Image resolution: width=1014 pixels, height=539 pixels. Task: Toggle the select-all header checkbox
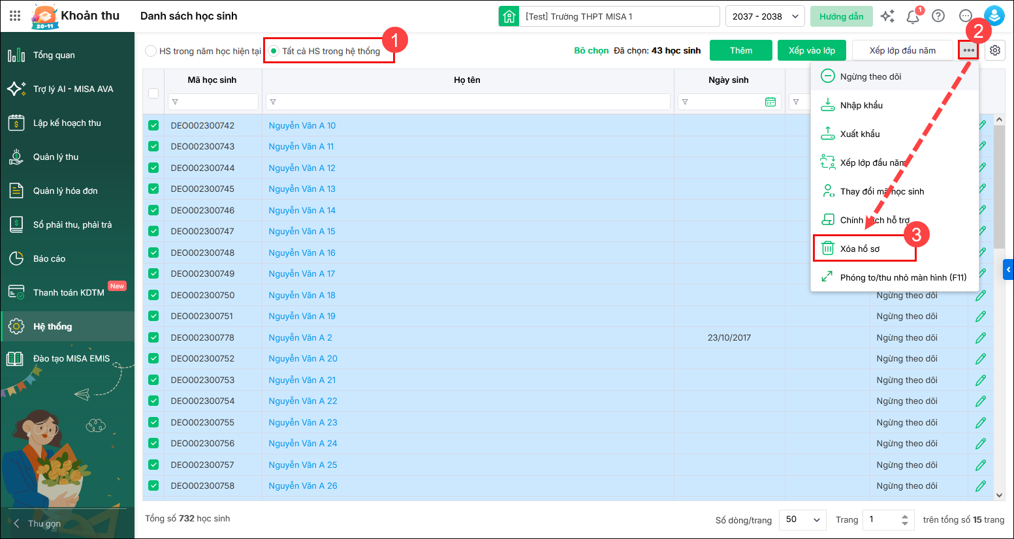click(153, 93)
